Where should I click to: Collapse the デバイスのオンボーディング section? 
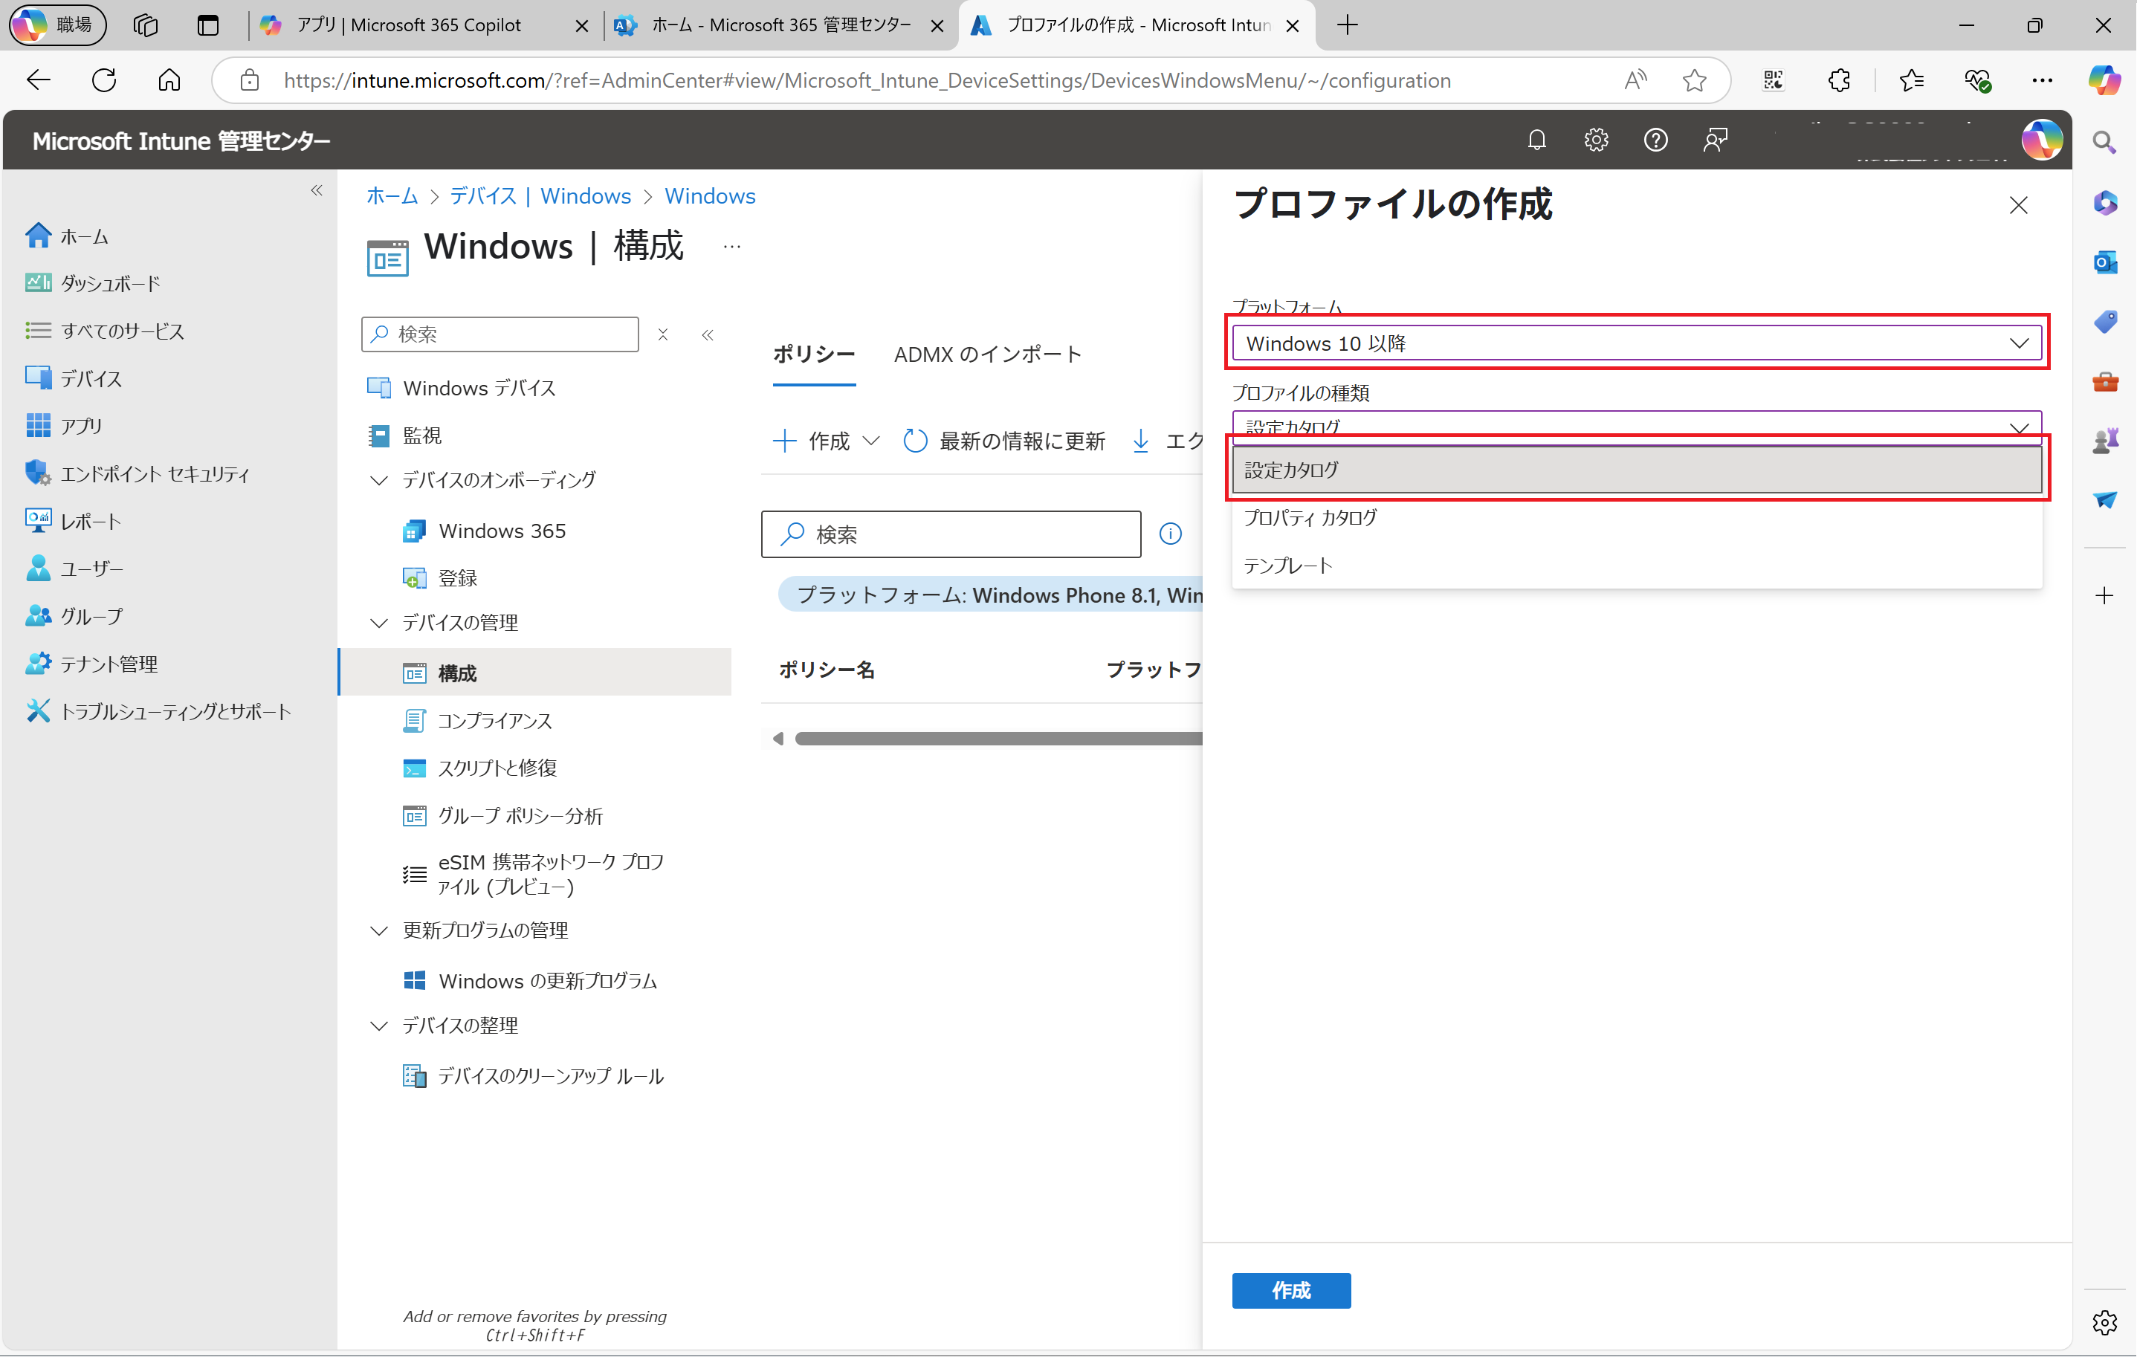pyautogui.click(x=380, y=480)
